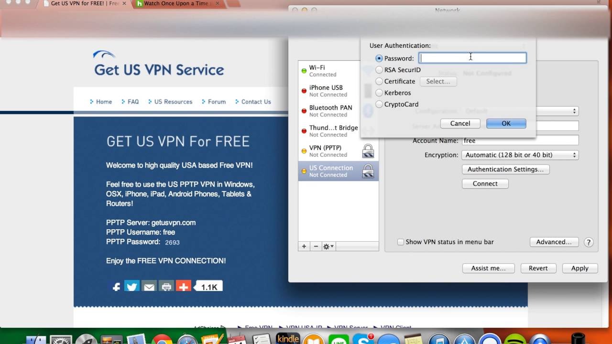Click red status dot beside Thund...t Bridge
This screenshot has width=612, height=344.
pos(304,131)
